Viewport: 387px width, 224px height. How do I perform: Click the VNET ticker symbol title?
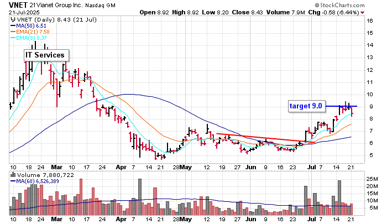click(18, 5)
